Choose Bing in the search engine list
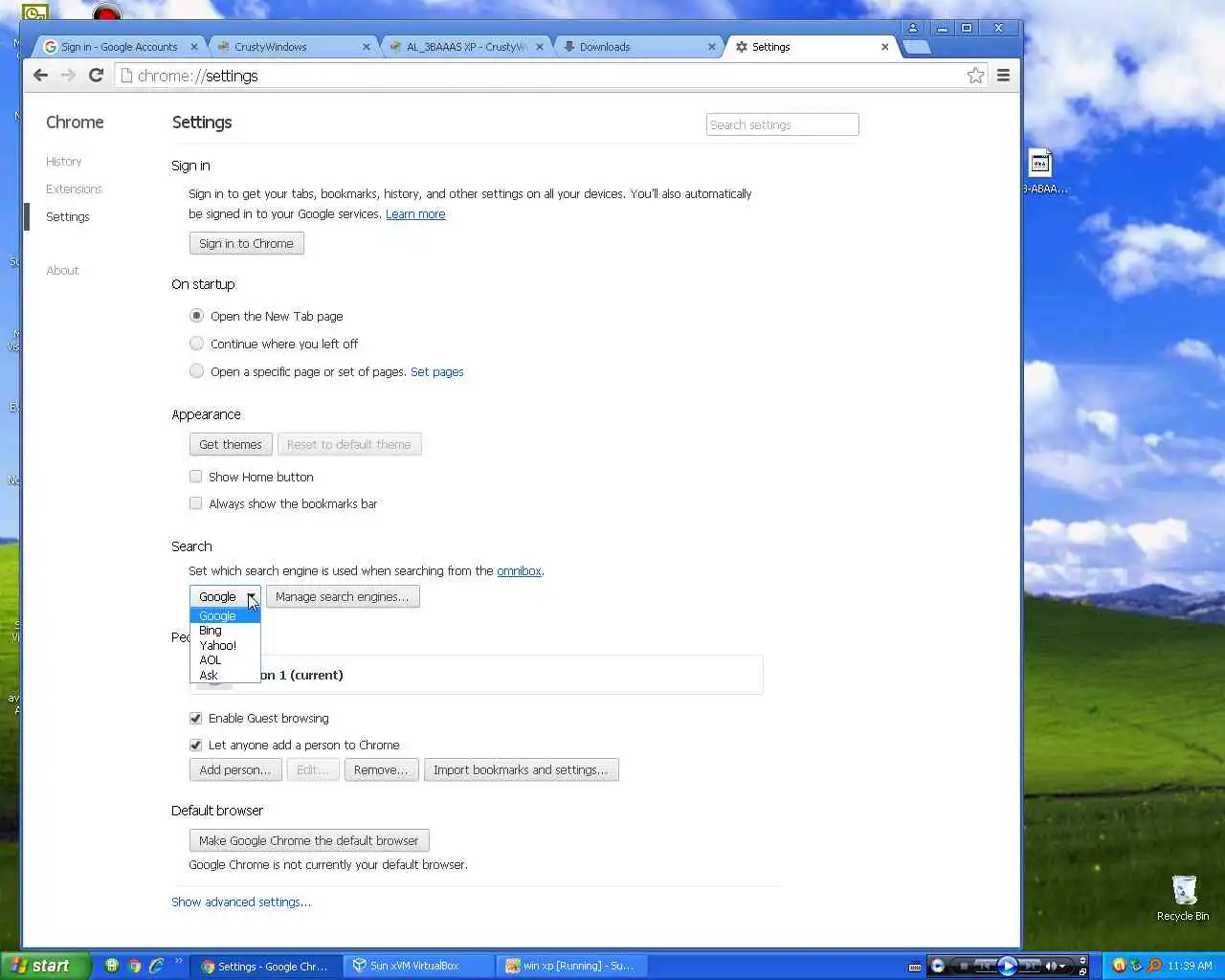1225x980 pixels. pyautogui.click(x=225, y=631)
